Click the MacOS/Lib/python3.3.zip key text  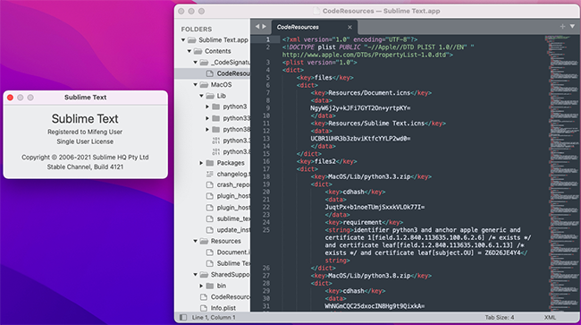(x=369, y=176)
